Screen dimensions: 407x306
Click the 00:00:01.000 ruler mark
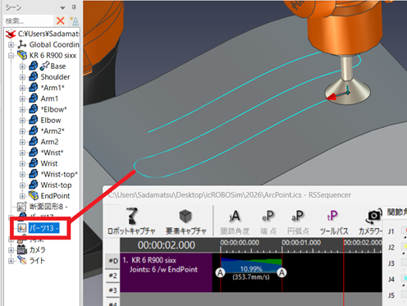point(301,243)
